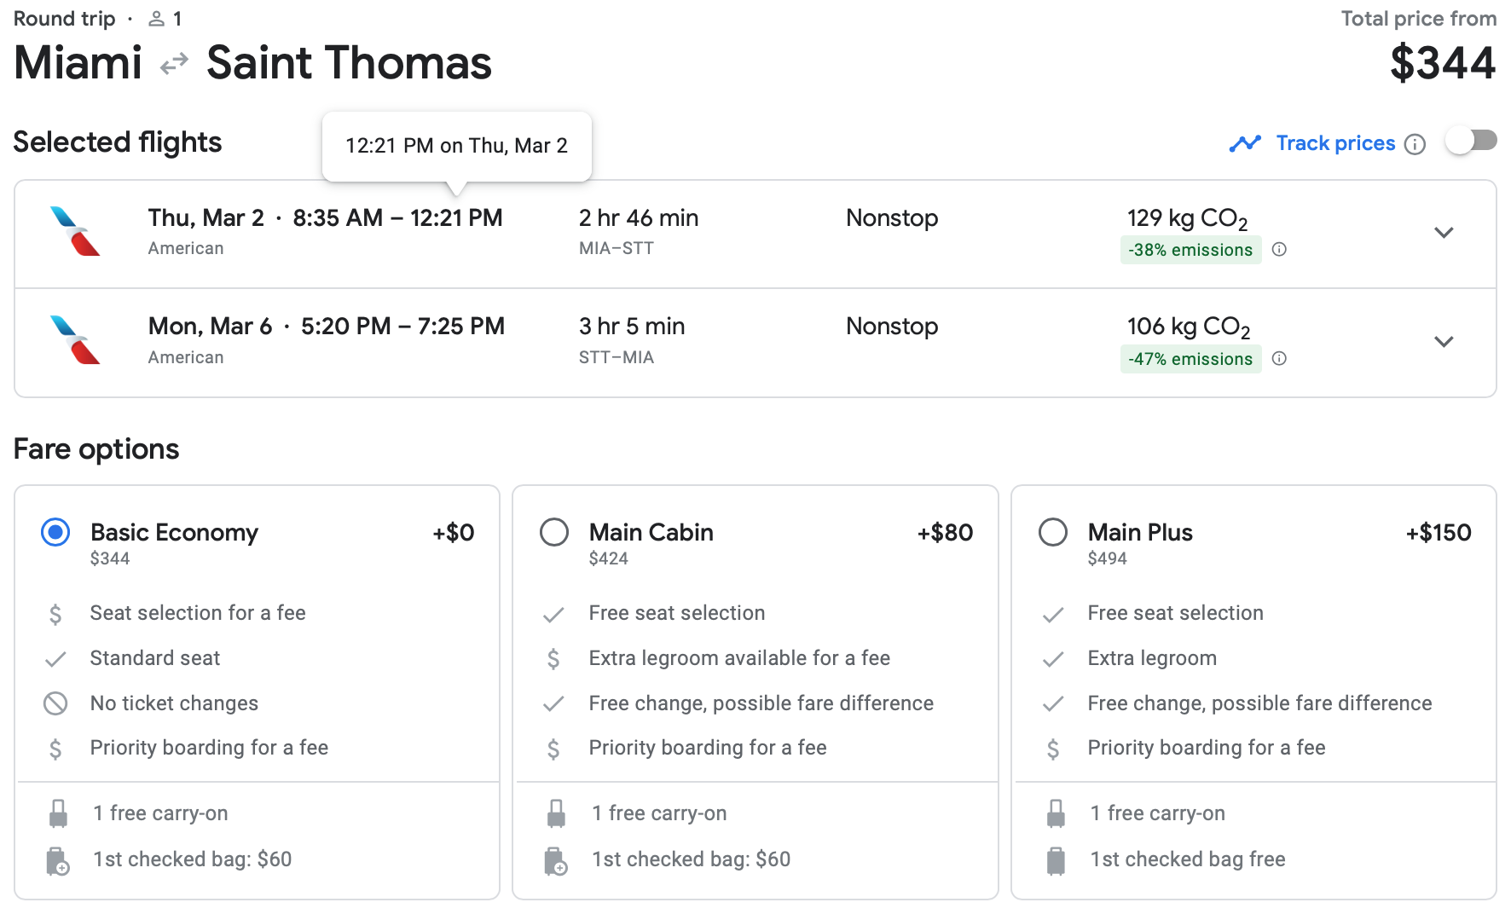Click the Fare options section heading

[96, 449]
